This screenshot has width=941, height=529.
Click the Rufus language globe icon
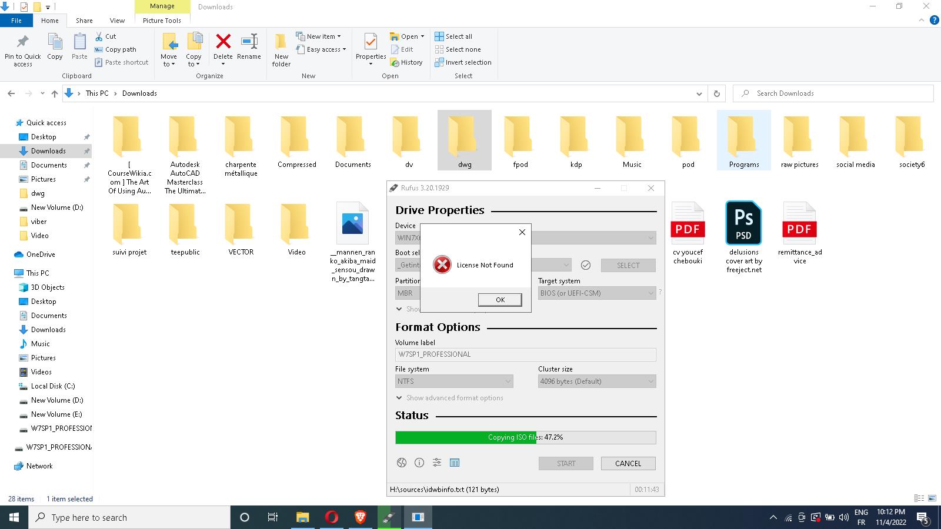click(x=402, y=463)
